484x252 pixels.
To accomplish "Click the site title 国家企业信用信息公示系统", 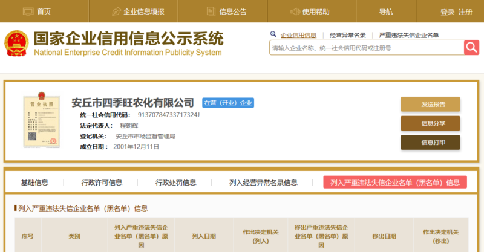I will click(x=128, y=38).
